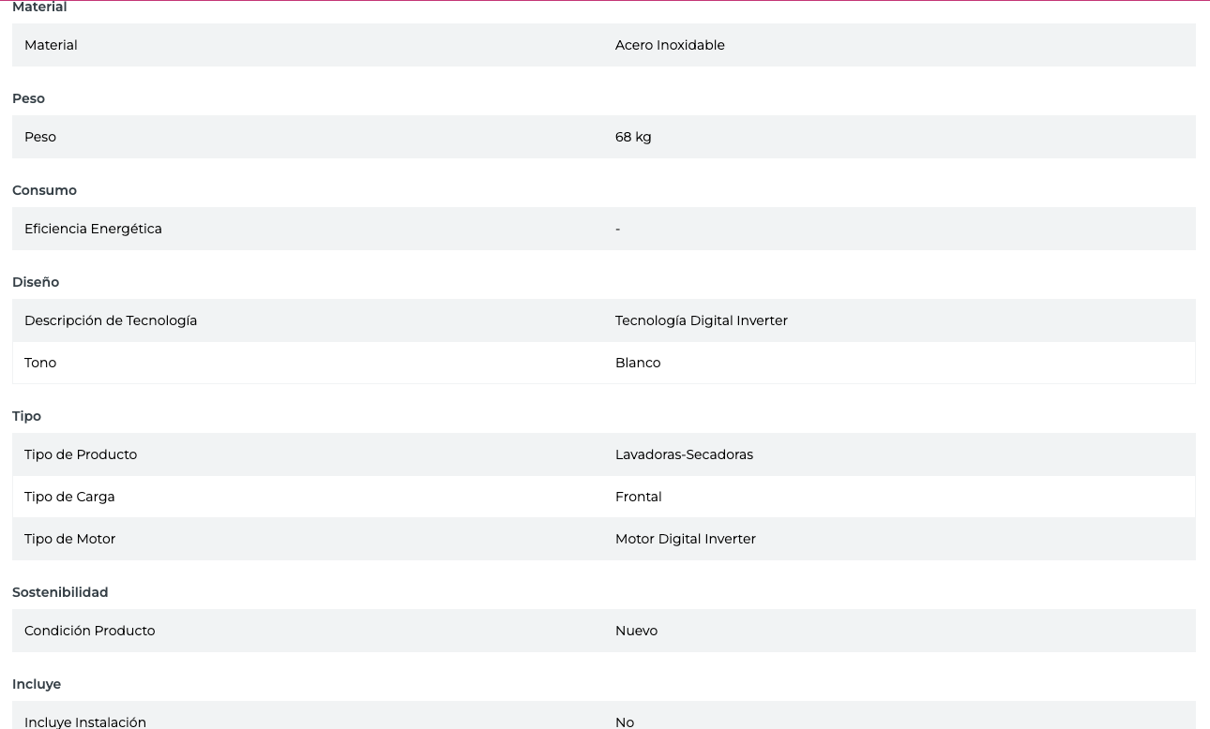Viewport: 1210px width, 729px height.
Task: Select the 'Incluye Instalación' row label
Action: pyautogui.click(x=85, y=722)
